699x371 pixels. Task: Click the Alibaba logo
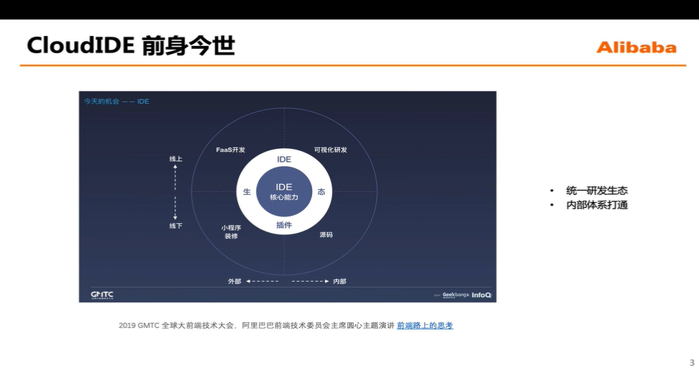click(x=636, y=47)
